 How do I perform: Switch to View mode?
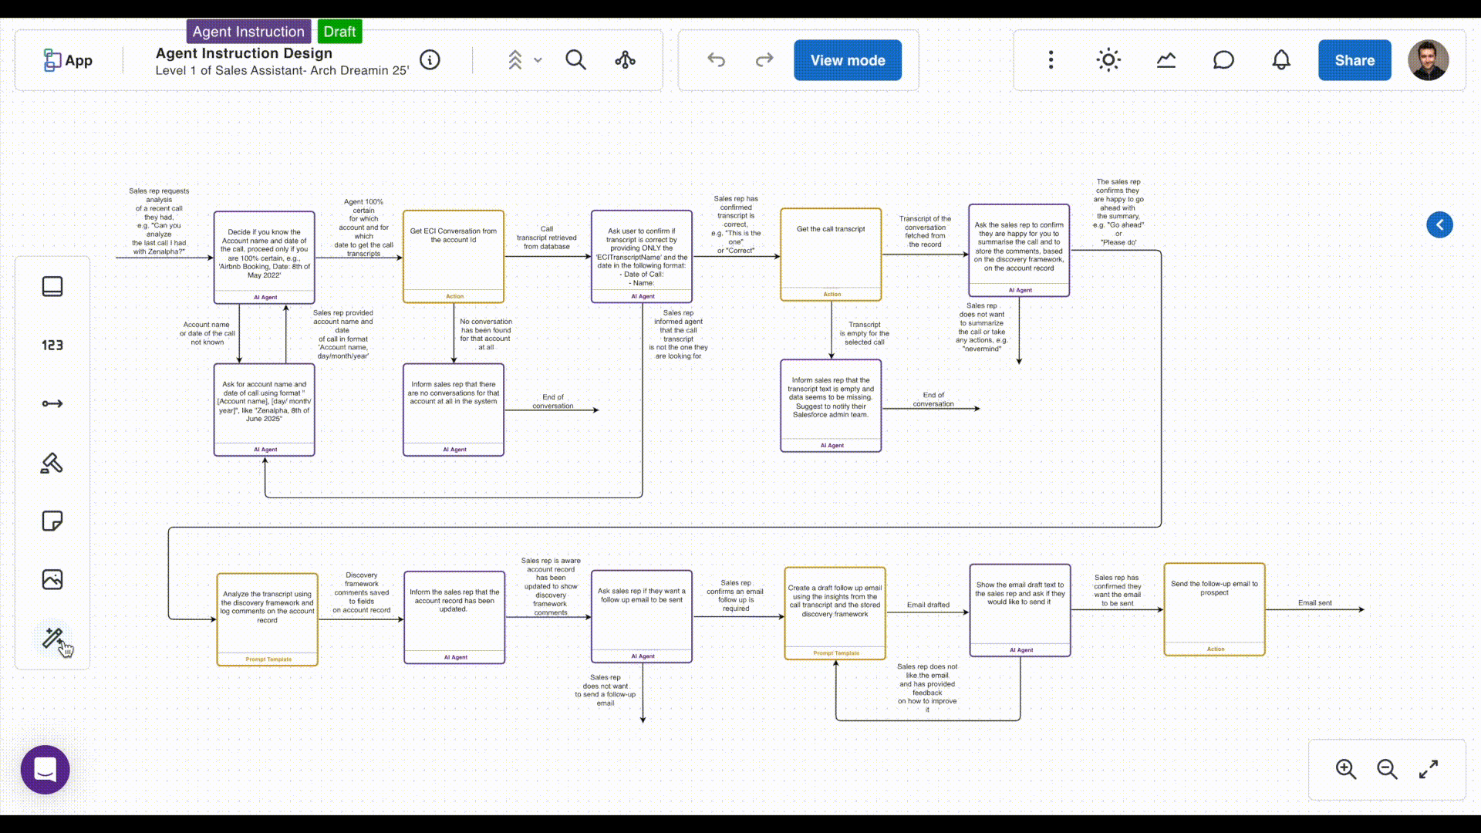point(847,60)
